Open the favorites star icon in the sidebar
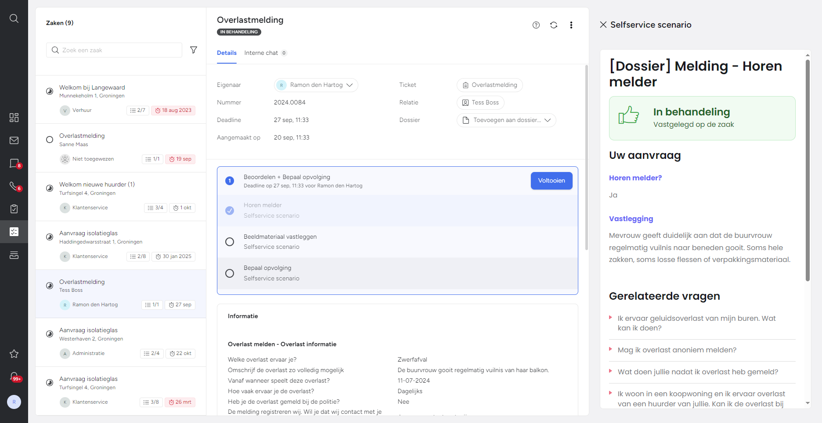The height and width of the screenshot is (423, 822). point(14,354)
